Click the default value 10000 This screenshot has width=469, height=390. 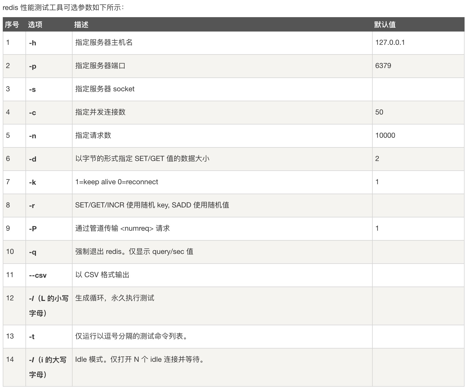pyautogui.click(x=385, y=136)
